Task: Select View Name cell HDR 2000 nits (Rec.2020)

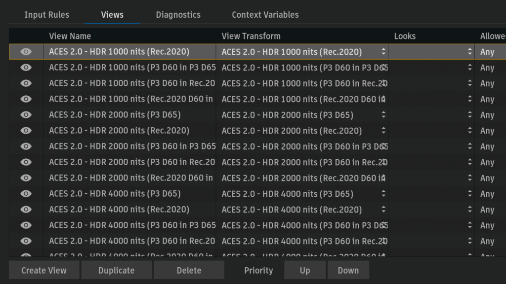Action: click(130, 130)
